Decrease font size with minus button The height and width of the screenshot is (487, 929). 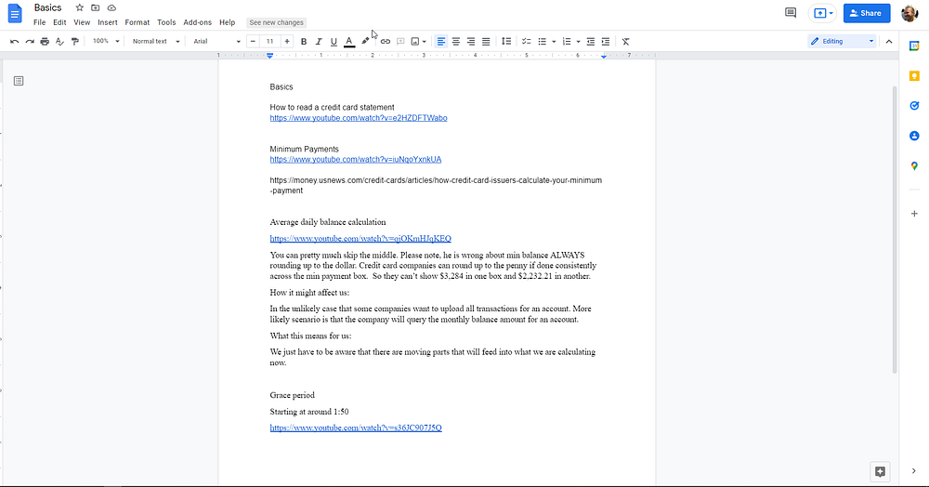pyautogui.click(x=253, y=42)
